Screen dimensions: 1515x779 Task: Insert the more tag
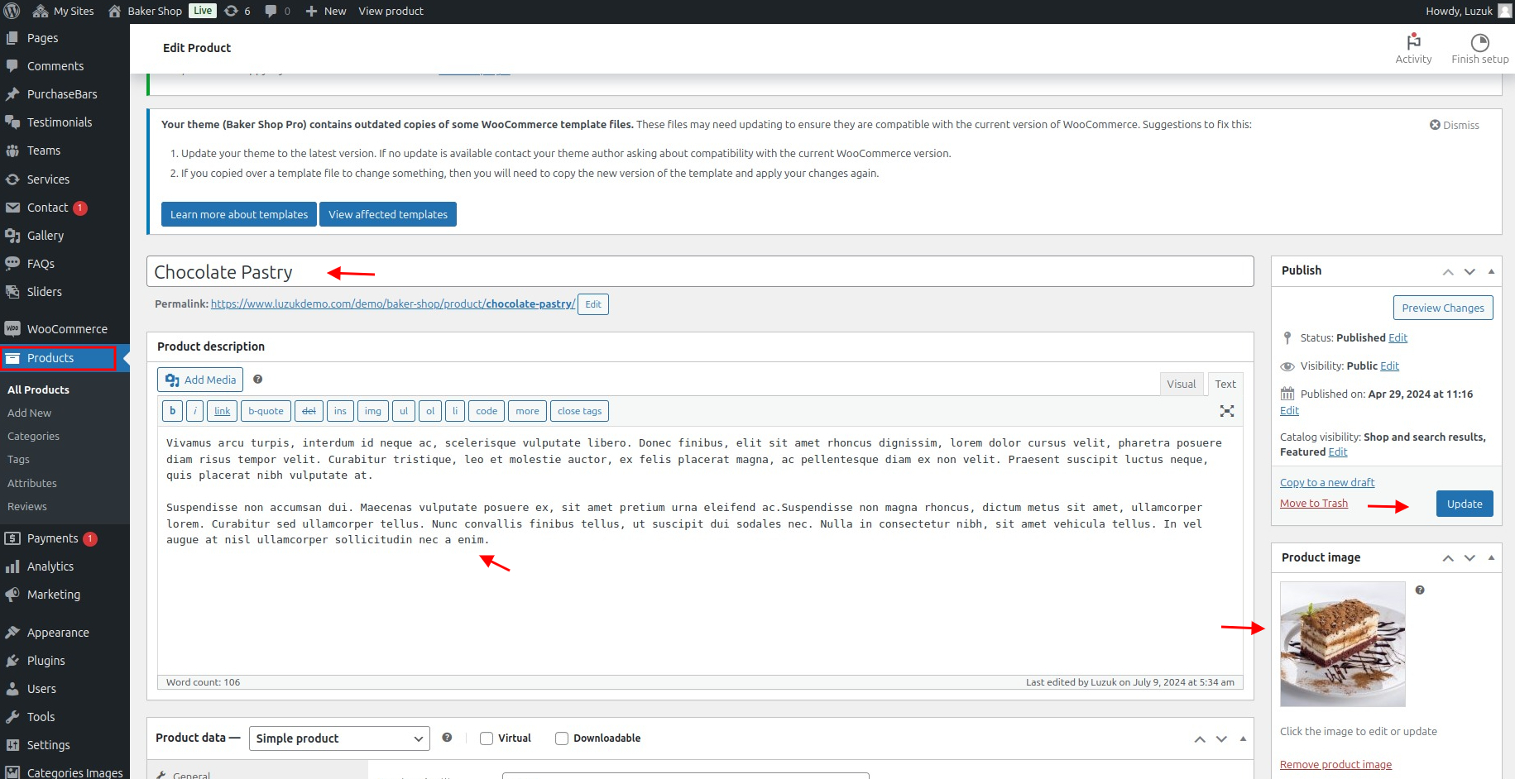click(527, 411)
